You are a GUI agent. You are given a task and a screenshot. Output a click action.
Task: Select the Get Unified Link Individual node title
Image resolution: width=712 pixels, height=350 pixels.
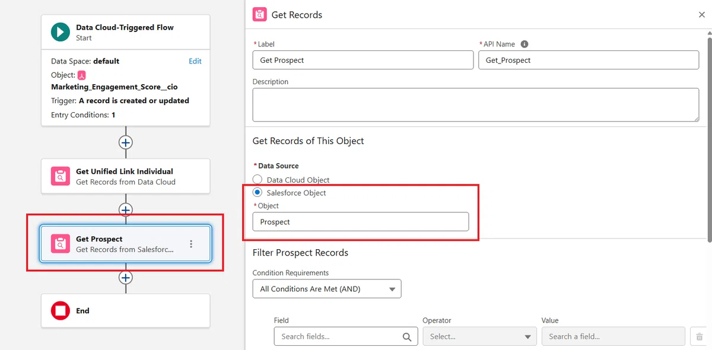[125, 171]
